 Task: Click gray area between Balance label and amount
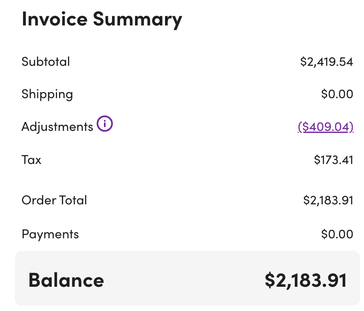coord(182,280)
